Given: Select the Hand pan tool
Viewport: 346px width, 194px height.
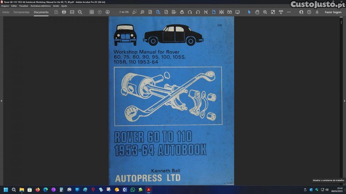Looking at the screenshot, I should click(257, 12).
